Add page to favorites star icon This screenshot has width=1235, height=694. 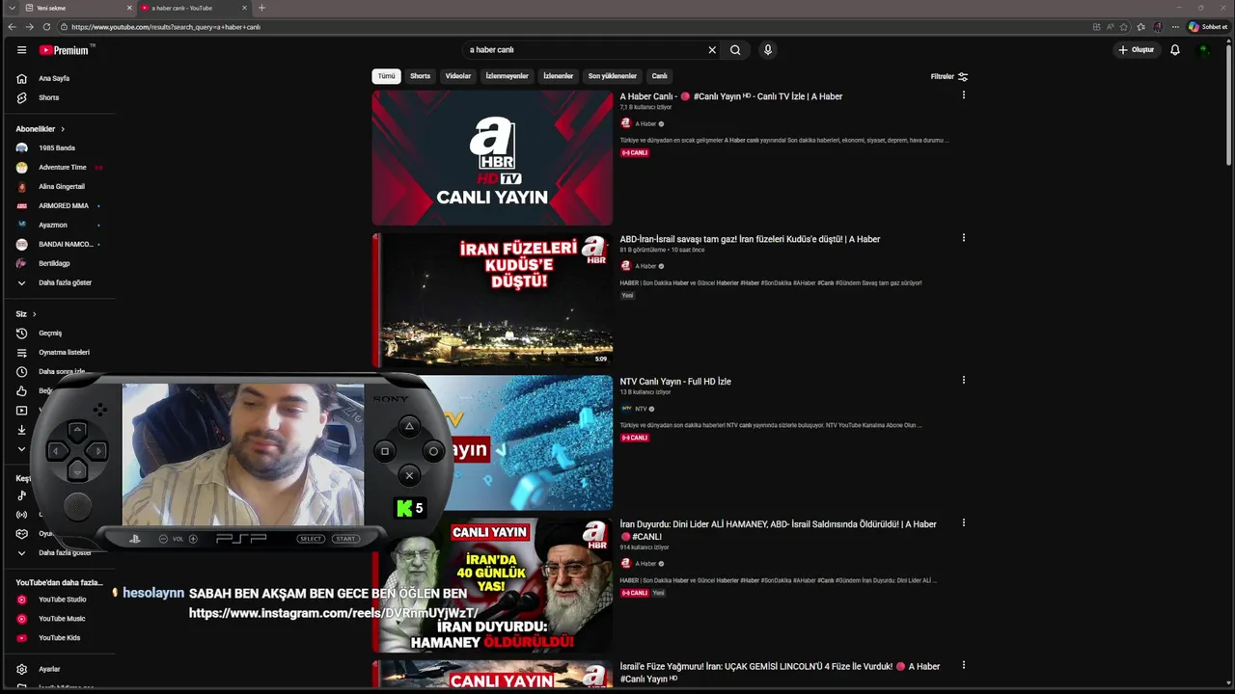coord(1124,27)
